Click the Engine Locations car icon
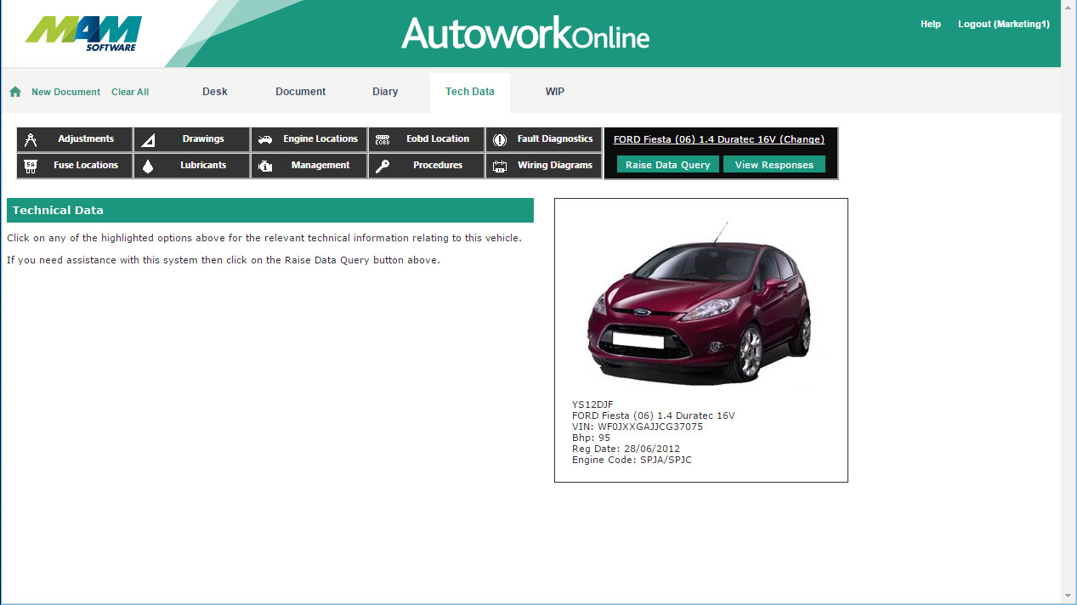Viewport: 1077px width, 605px height. pos(265,140)
